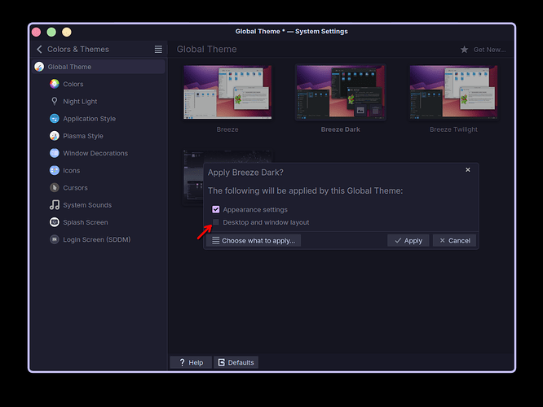Click the Breeze Dark caption text
Screen dimensions: 543x407
(x=341, y=129)
